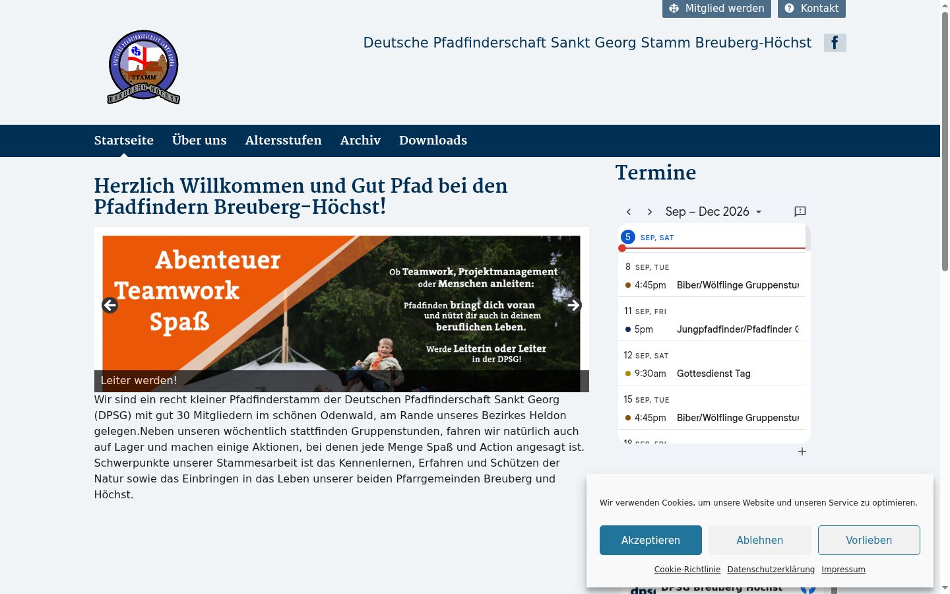The height and width of the screenshot is (594, 950).
Task: Add calendar with the plus icon
Action: [x=802, y=451]
